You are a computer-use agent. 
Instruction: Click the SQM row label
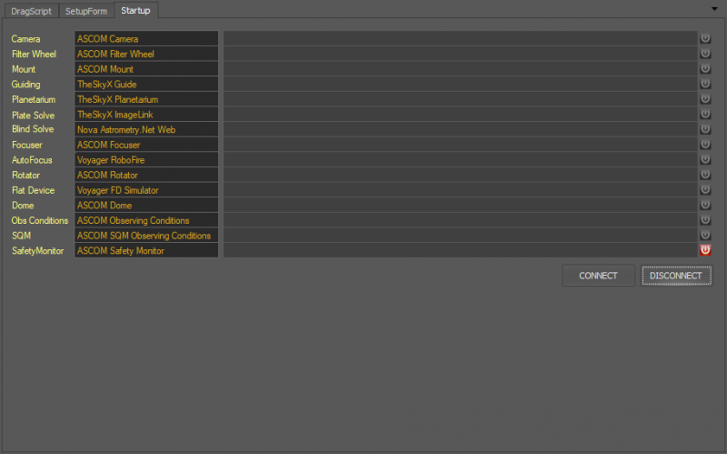tap(21, 236)
